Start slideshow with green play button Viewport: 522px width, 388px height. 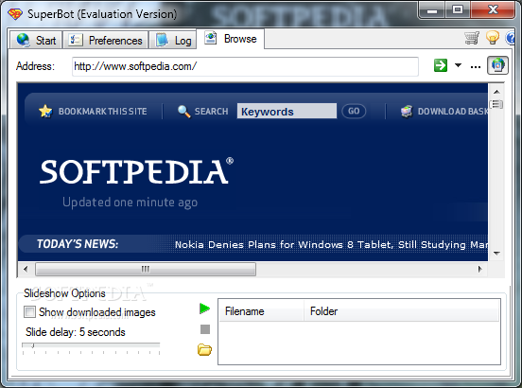pyautogui.click(x=205, y=309)
